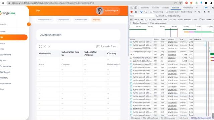
Task: Open network conditions wifi icon
Action: coord(199,12)
